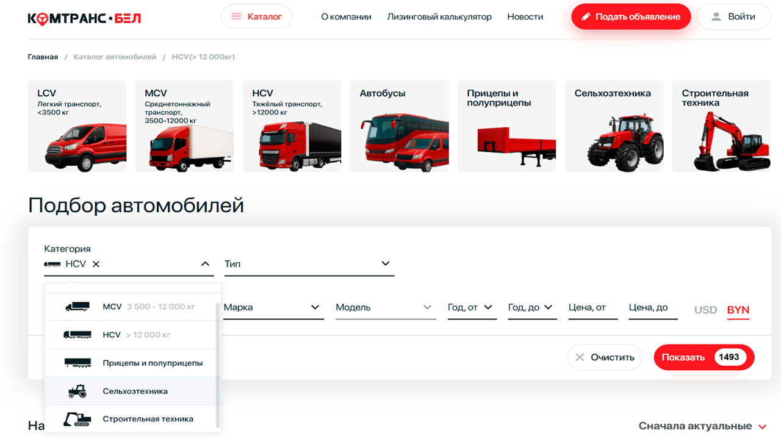Expand the Год, от dropdown
This screenshot has width=781, height=439.
coord(471,307)
